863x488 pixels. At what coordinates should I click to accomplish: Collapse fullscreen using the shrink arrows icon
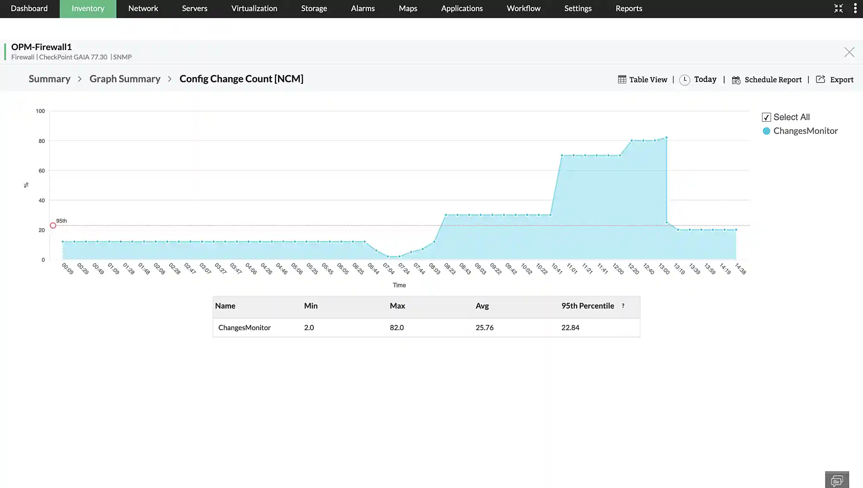tap(838, 9)
